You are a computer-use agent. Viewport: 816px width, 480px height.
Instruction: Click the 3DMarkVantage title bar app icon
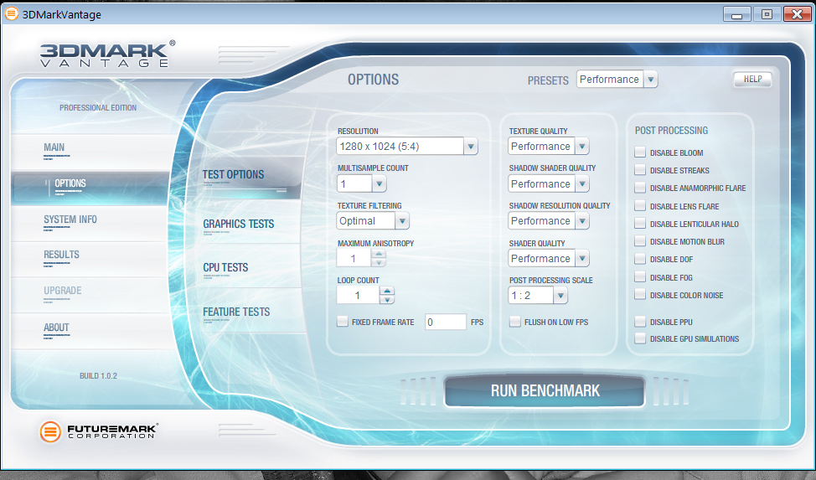[11, 14]
